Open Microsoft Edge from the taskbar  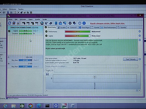[x=39, y=106]
